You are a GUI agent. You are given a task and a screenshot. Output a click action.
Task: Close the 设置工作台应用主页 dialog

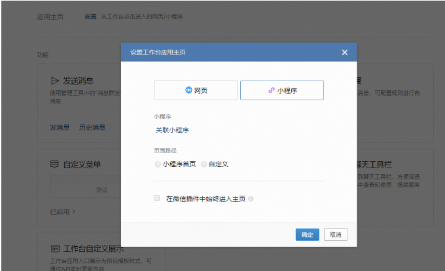click(344, 52)
